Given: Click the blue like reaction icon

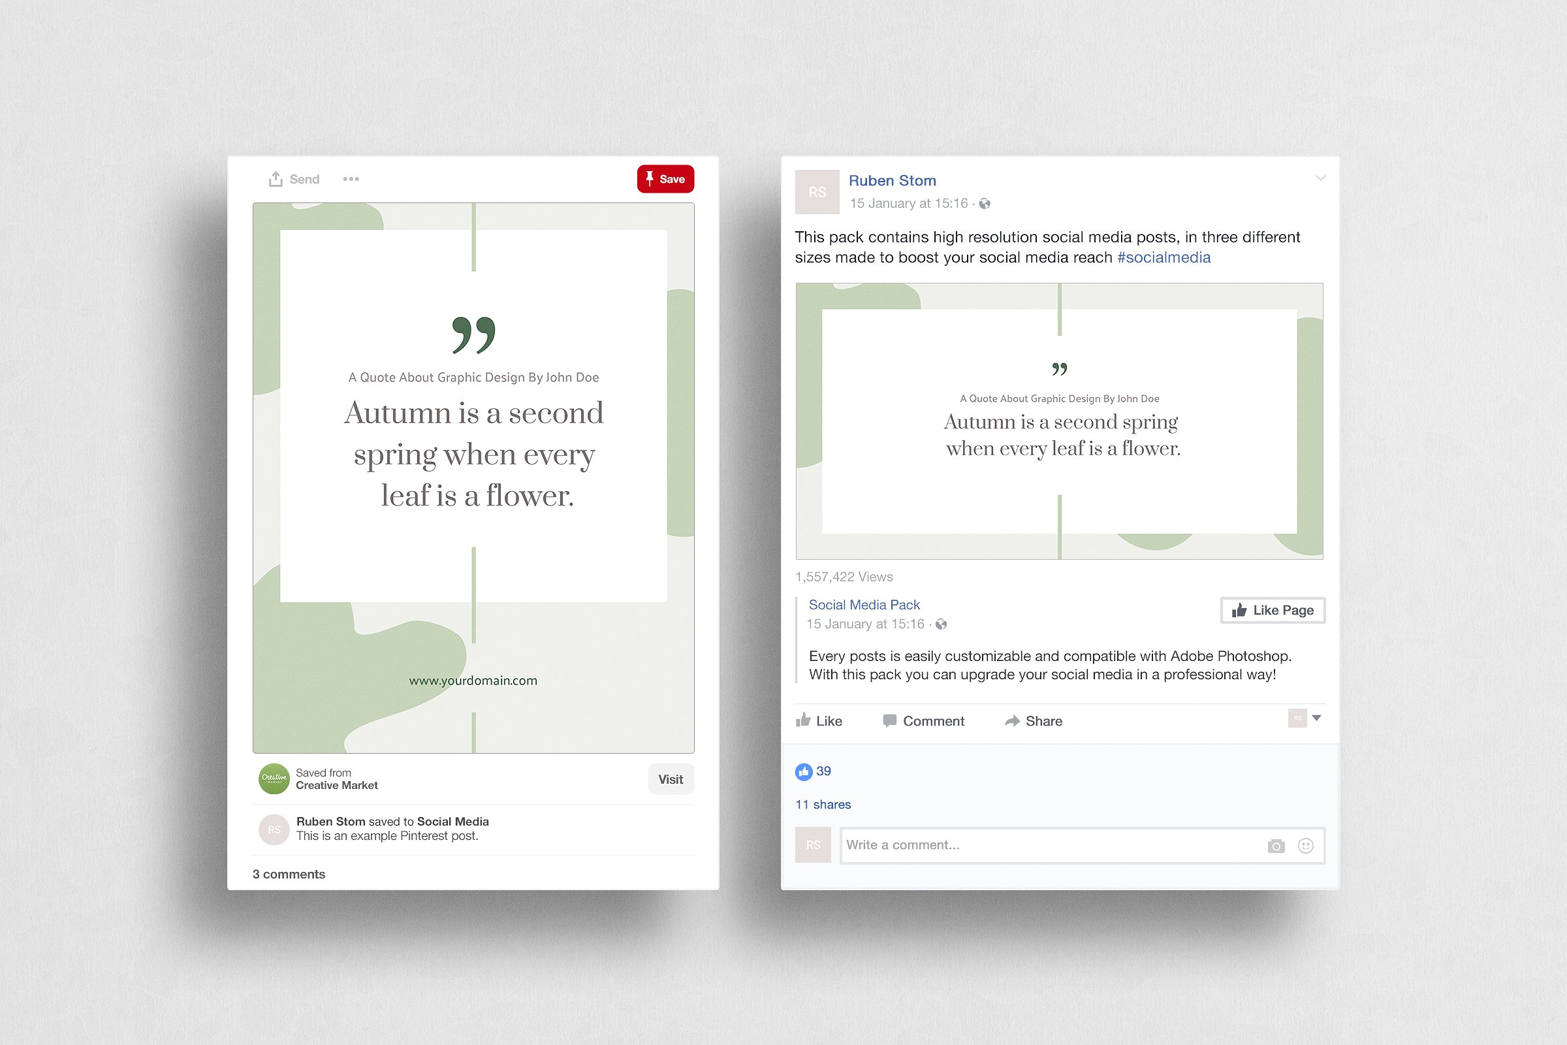Looking at the screenshot, I should tap(804, 772).
